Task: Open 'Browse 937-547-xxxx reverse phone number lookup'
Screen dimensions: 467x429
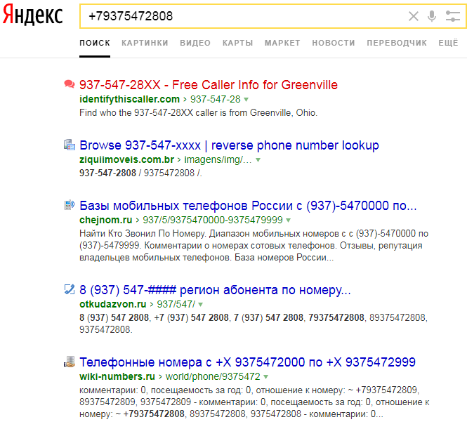Action: (x=229, y=145)
